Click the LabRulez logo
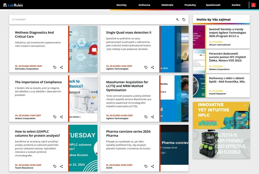The image size is (259, 174). point(13,5)
